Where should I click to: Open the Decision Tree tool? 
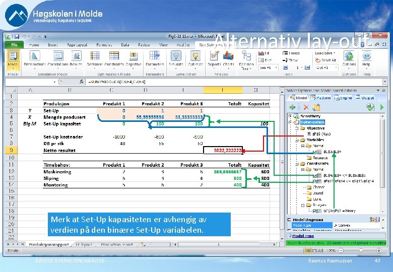click(x=246, y=60)
